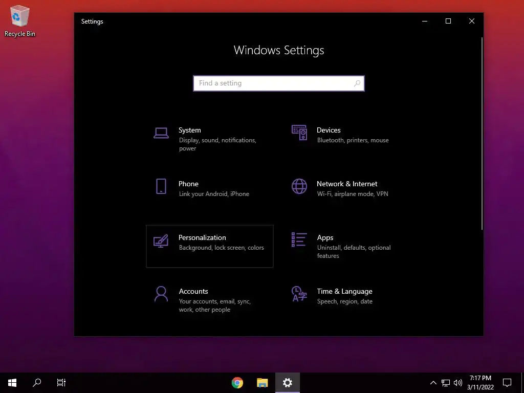
Task: Click the 7:17 PM clock and date
Action: 481,383
